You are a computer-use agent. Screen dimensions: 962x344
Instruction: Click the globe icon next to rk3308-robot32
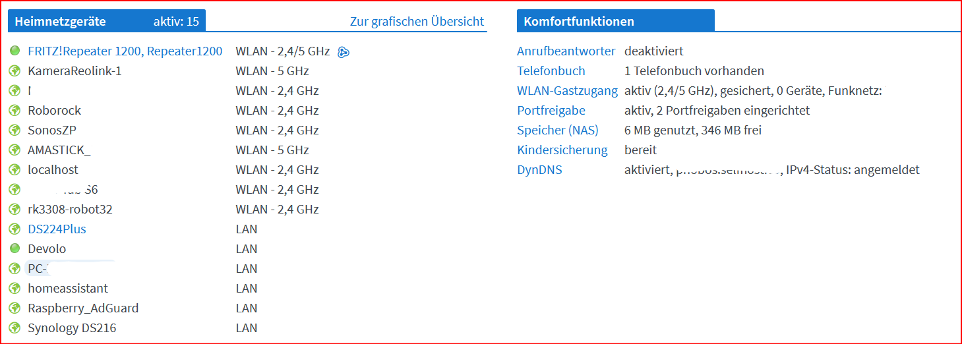(x=15, y=210)
